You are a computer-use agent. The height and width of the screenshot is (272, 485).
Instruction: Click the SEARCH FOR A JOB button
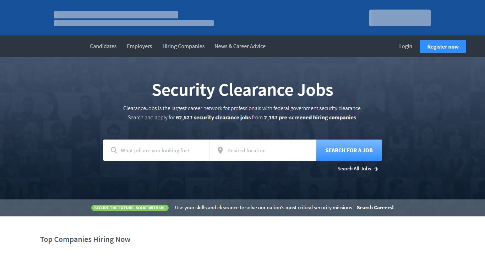(x=349, y=150)
